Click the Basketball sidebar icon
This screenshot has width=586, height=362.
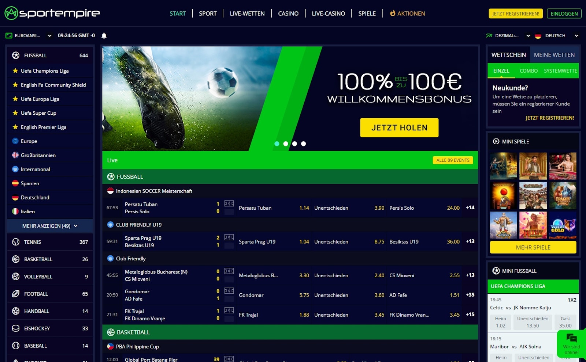pos(16,259)
